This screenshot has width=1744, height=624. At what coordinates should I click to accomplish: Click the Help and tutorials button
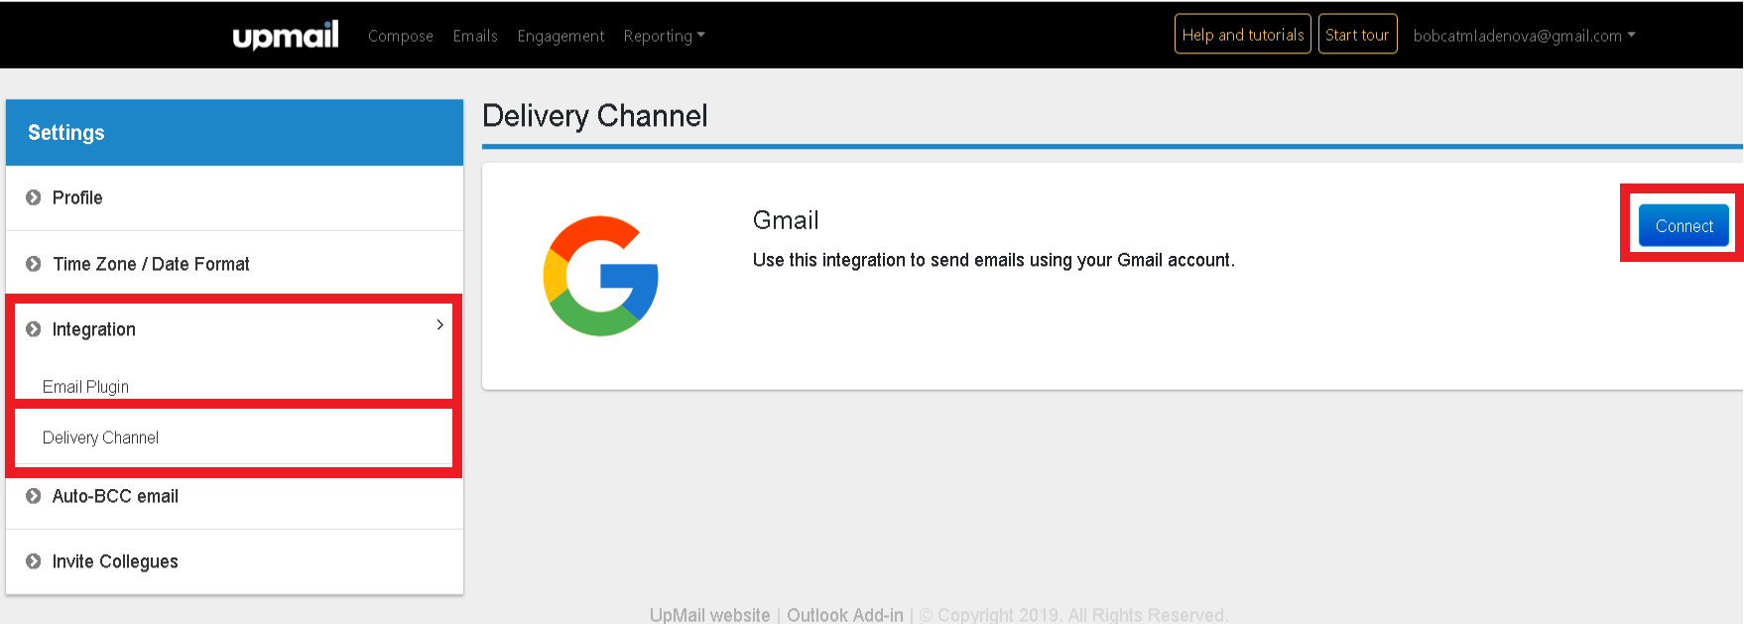[x=1242, y=35]
